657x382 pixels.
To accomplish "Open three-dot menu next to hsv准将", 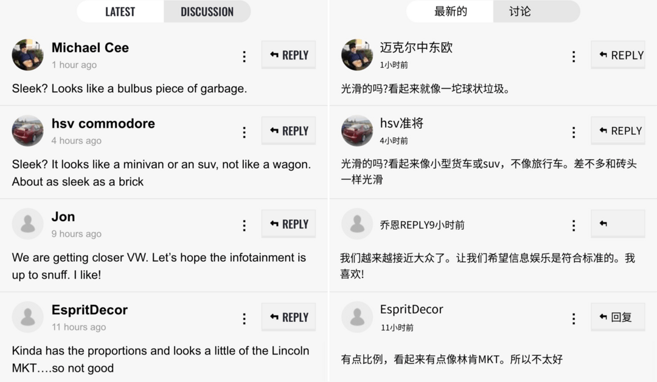I will click(x=574, y=132).
